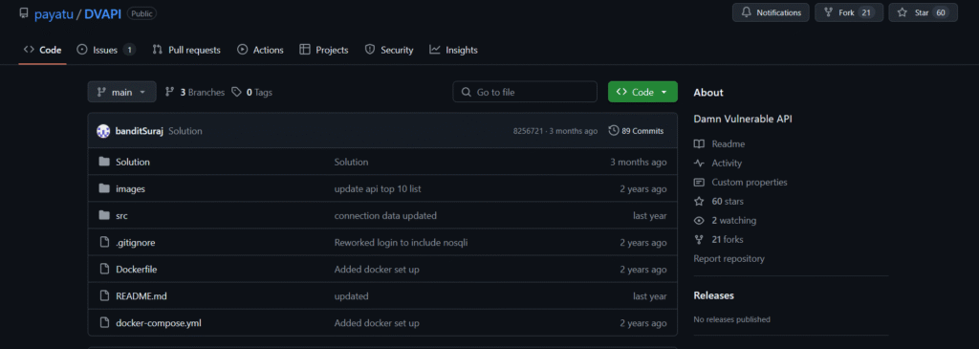Screen dimensions: 979x349
Task: View the 89 Commits history
Action: [x=636, y=131]
